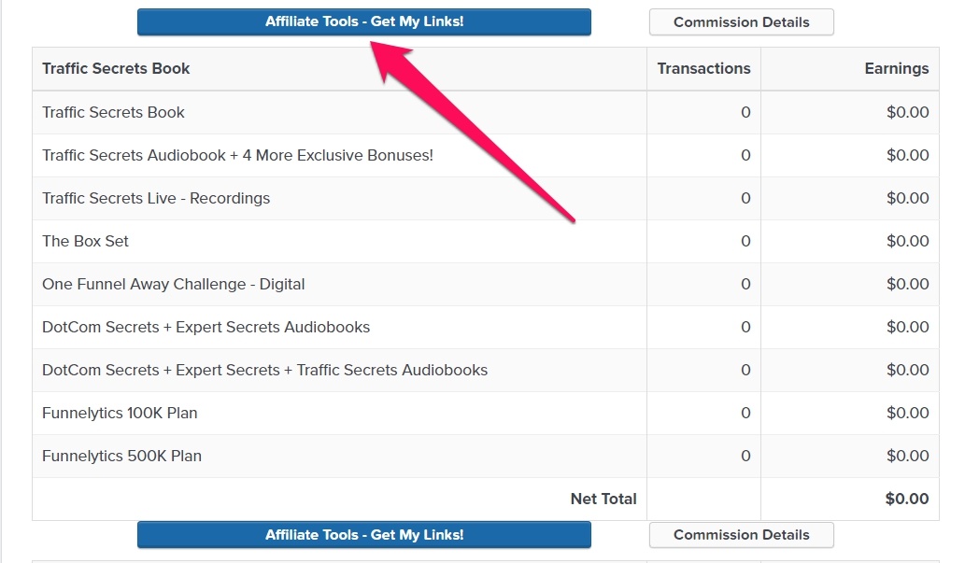Select Traffic Secrets Live - Recordings row

click(156, 198)
